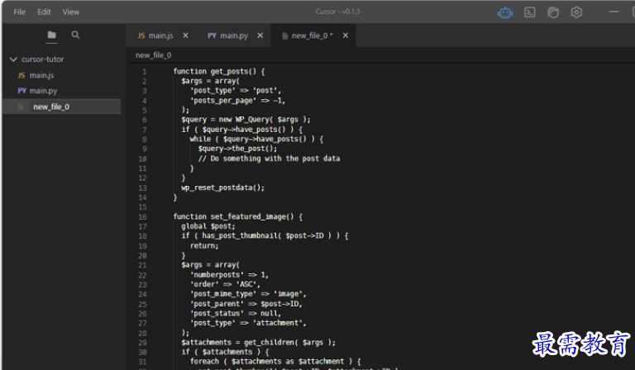
Task: Click the PY icon on main.py tab
Action: tap(212, 36)
